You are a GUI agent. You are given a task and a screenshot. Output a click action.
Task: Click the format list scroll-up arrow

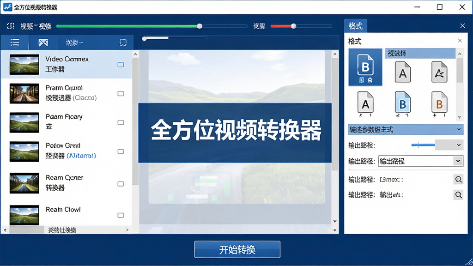(x=460, y=54)
